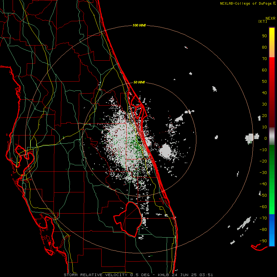This screenshot has height=277, width=277.
Task: Select the -40 value on velocity scale
Action: 263,184
